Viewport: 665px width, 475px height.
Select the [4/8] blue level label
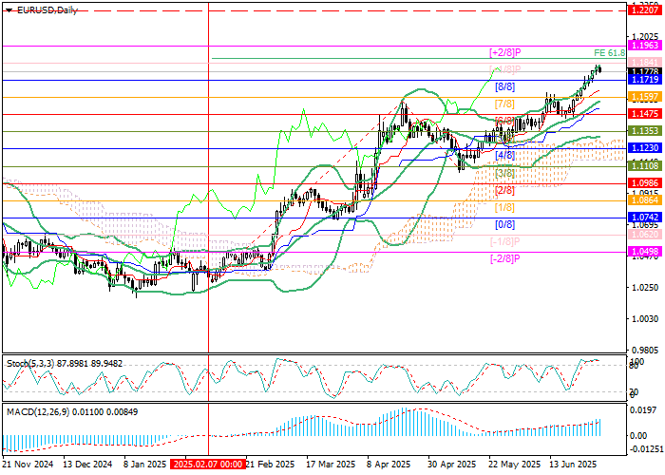[x=504, y=154]
